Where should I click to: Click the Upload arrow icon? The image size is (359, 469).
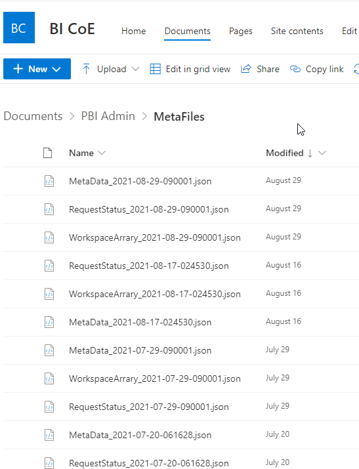[x=86, y=69]
